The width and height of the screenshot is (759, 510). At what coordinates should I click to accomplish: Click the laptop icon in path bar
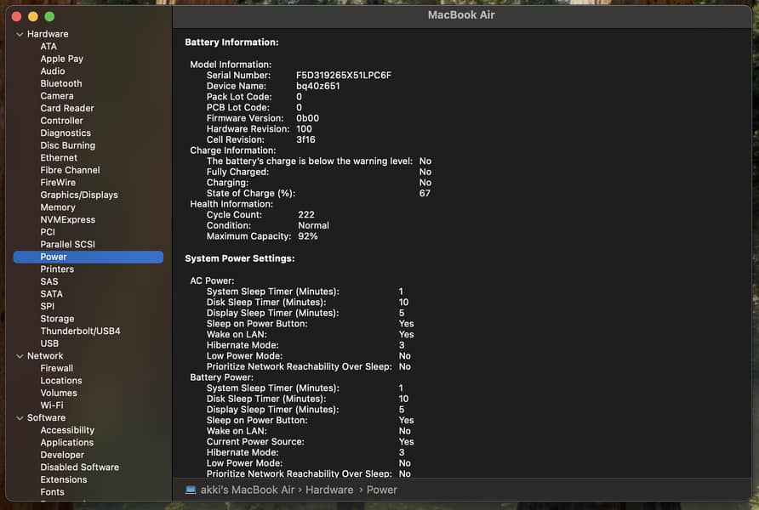(191, 490)
